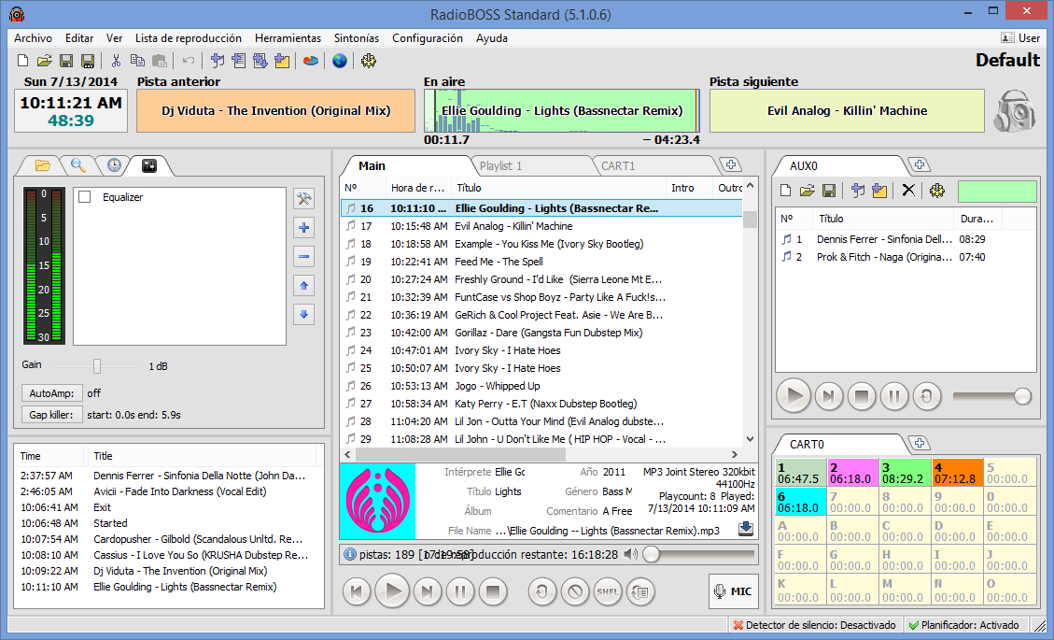This screenshot has height=640, width=1054.
Task: Cut selected track with the scissors icon
Action: coord(116,62)
